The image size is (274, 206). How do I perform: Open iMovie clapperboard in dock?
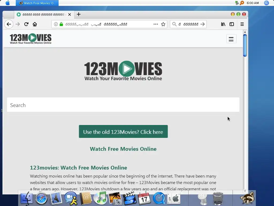[130, 199]
